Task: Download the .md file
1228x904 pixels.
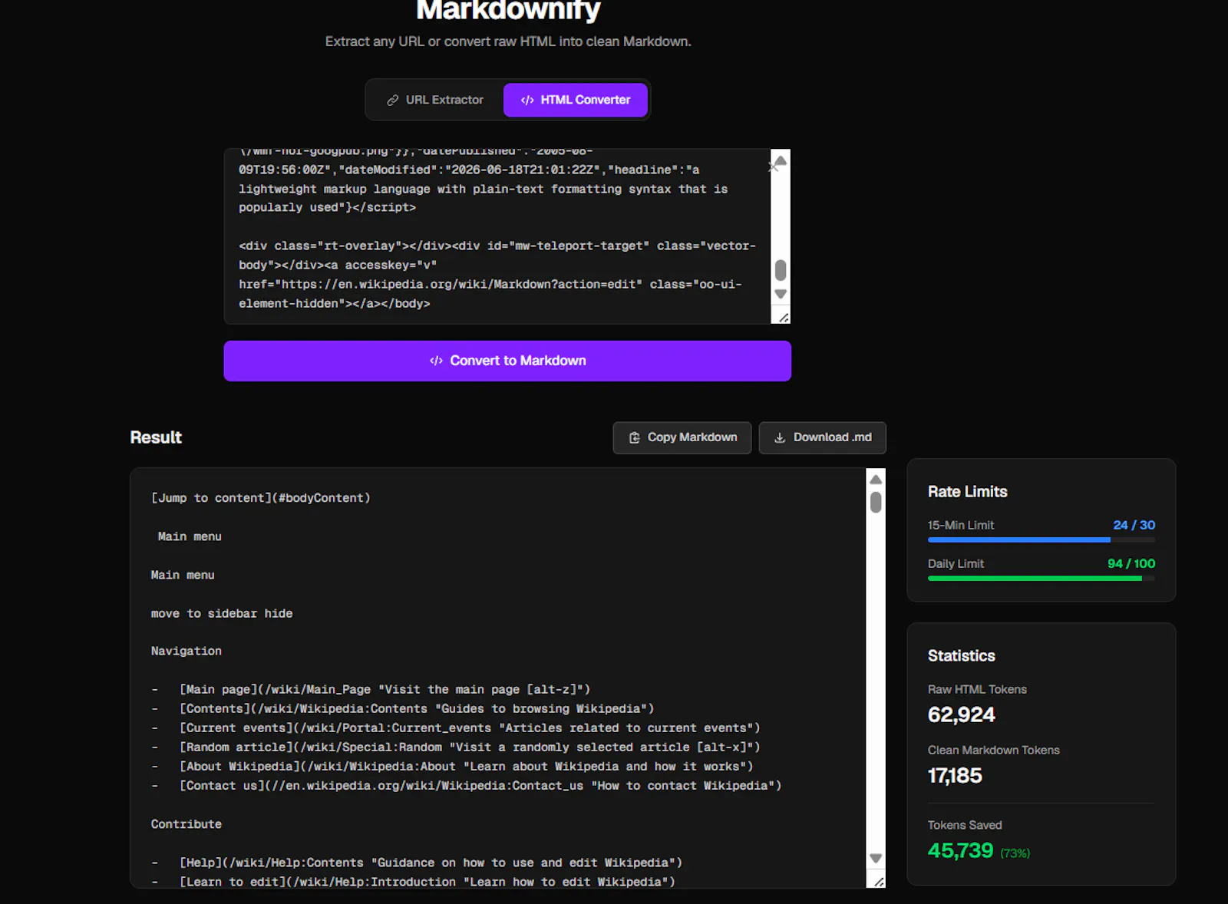Action: click(822, 437)
